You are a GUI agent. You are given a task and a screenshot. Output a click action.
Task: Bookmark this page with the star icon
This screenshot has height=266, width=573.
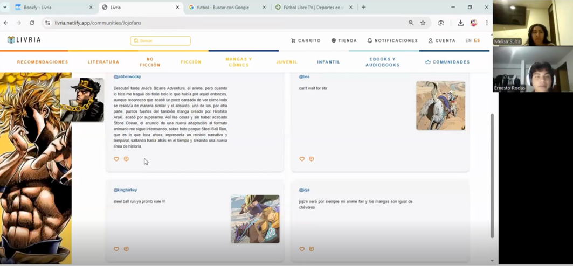tap(423, 23)
